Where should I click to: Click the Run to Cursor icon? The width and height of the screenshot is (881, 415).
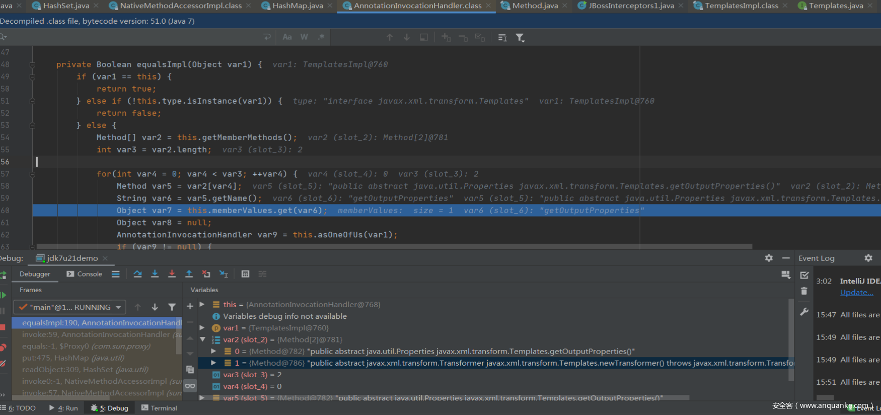click(224, 274)
